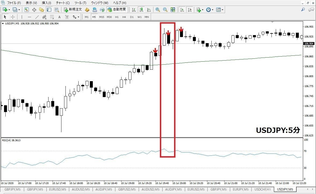Click the RSI(14) 38.3613 indicator label
Screen dimensions: 316x194
(x=11, y=140)
